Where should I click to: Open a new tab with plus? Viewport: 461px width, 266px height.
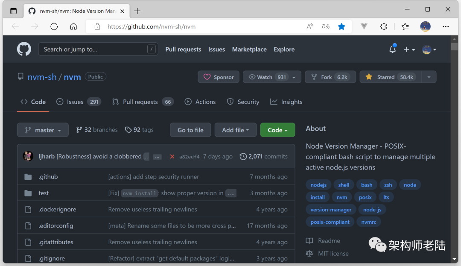[x=137, y=11]
